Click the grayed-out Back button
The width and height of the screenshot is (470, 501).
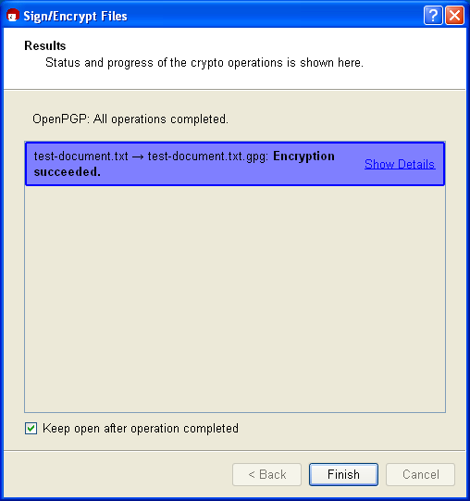click(x=267, y=474)
